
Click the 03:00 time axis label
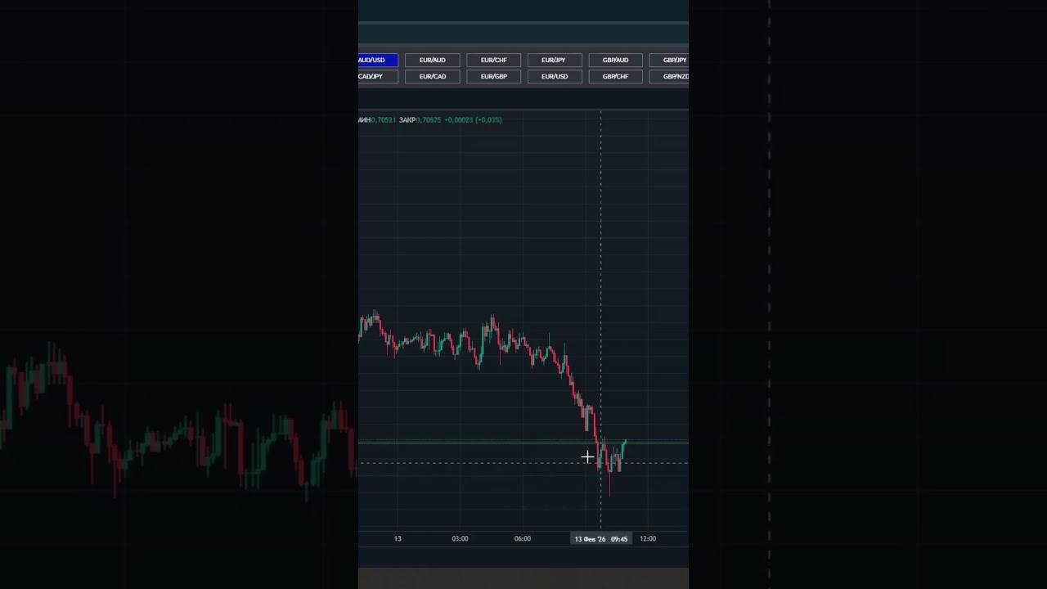460,539
